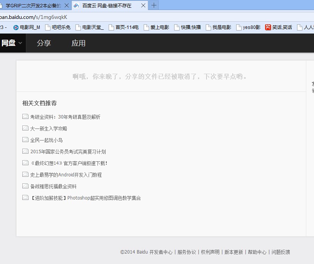Open the 快播,快播 bookmark
314x264 pixels.
(188, 27)
